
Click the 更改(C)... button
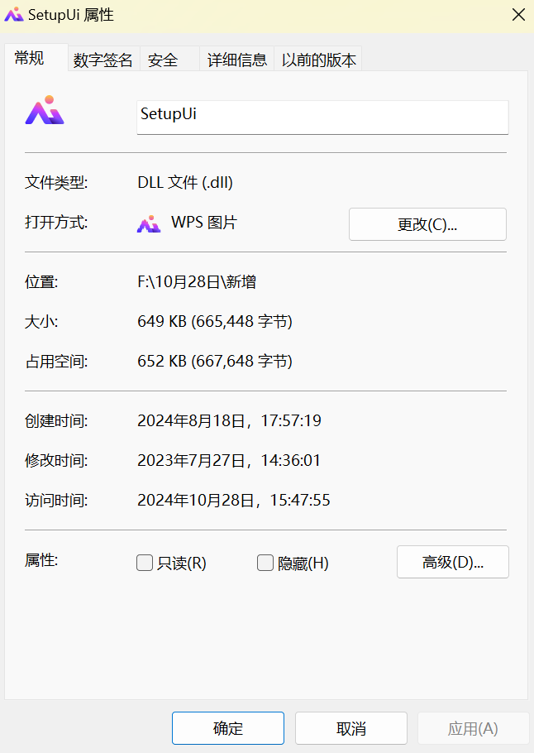(x=427, y=224)
